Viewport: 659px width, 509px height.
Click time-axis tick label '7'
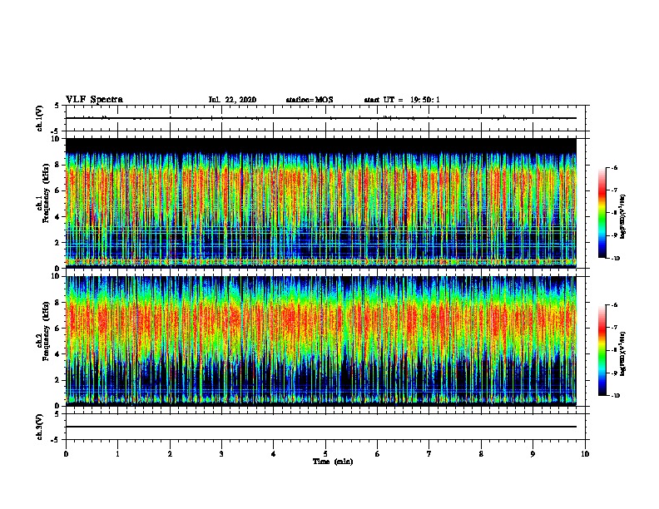coord(429,454)
